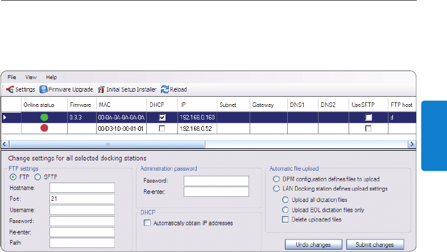
Task: Uncheck DHCP for the first docking station
Action: click(162, 117)
